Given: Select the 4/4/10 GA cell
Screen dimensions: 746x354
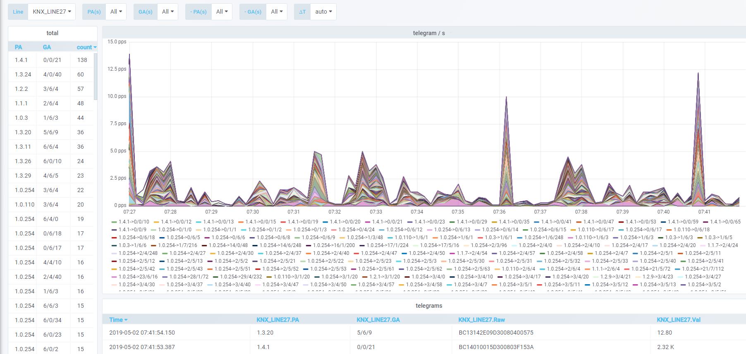Looking at the screenshot, I should coord(52,262).
